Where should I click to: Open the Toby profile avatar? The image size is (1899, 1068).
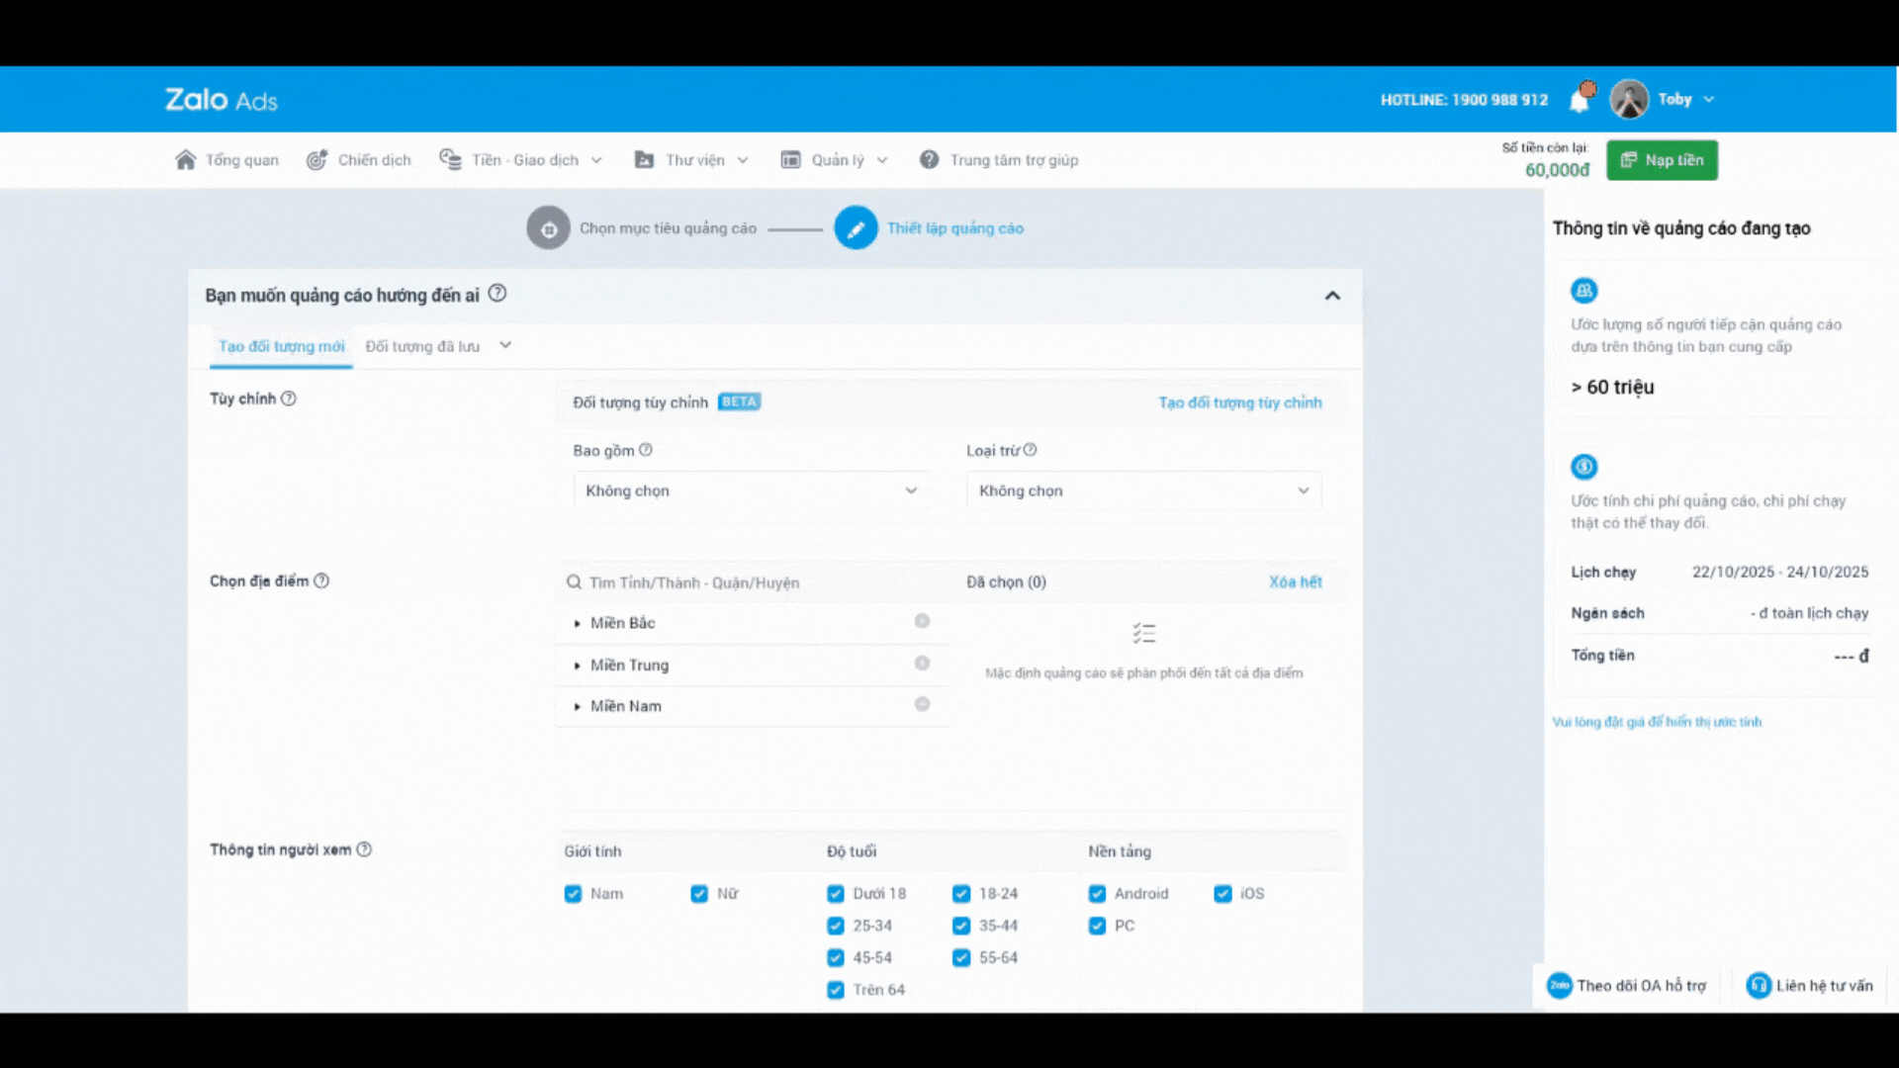point(1628,100)
